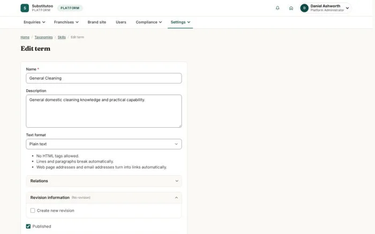This screenshot has height=234, width=375.
Task: Open the Franchises menu
Action: tap(66, 22)
